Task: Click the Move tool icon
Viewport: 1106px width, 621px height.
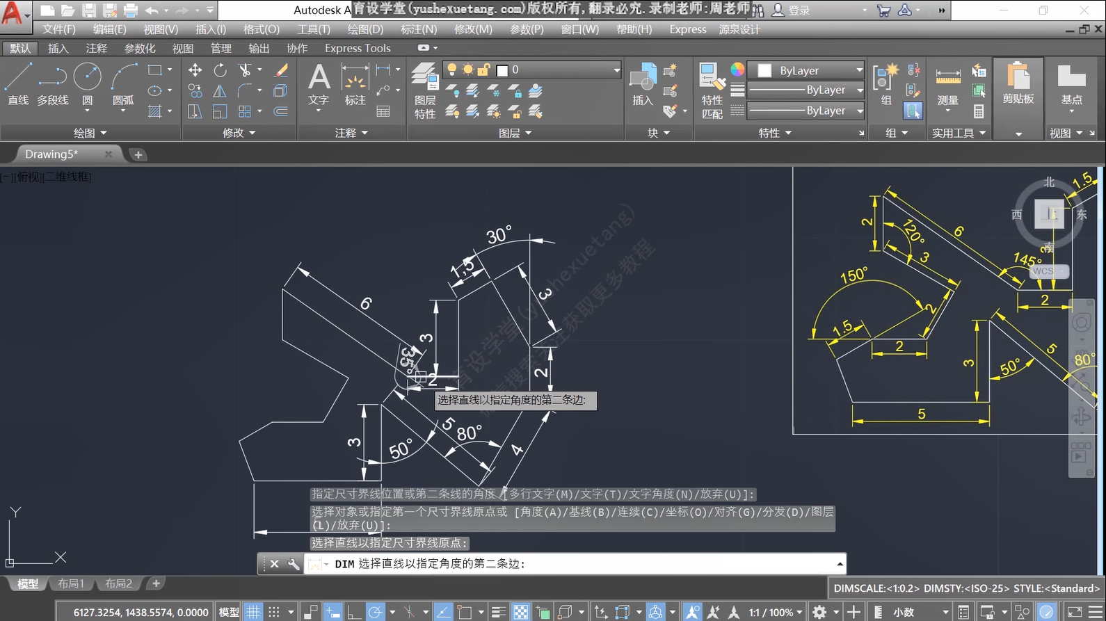Action: click(x=195, y=70)
